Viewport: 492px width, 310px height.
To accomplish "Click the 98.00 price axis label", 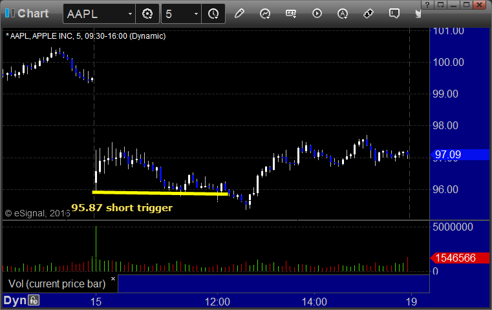I will 445,125.
